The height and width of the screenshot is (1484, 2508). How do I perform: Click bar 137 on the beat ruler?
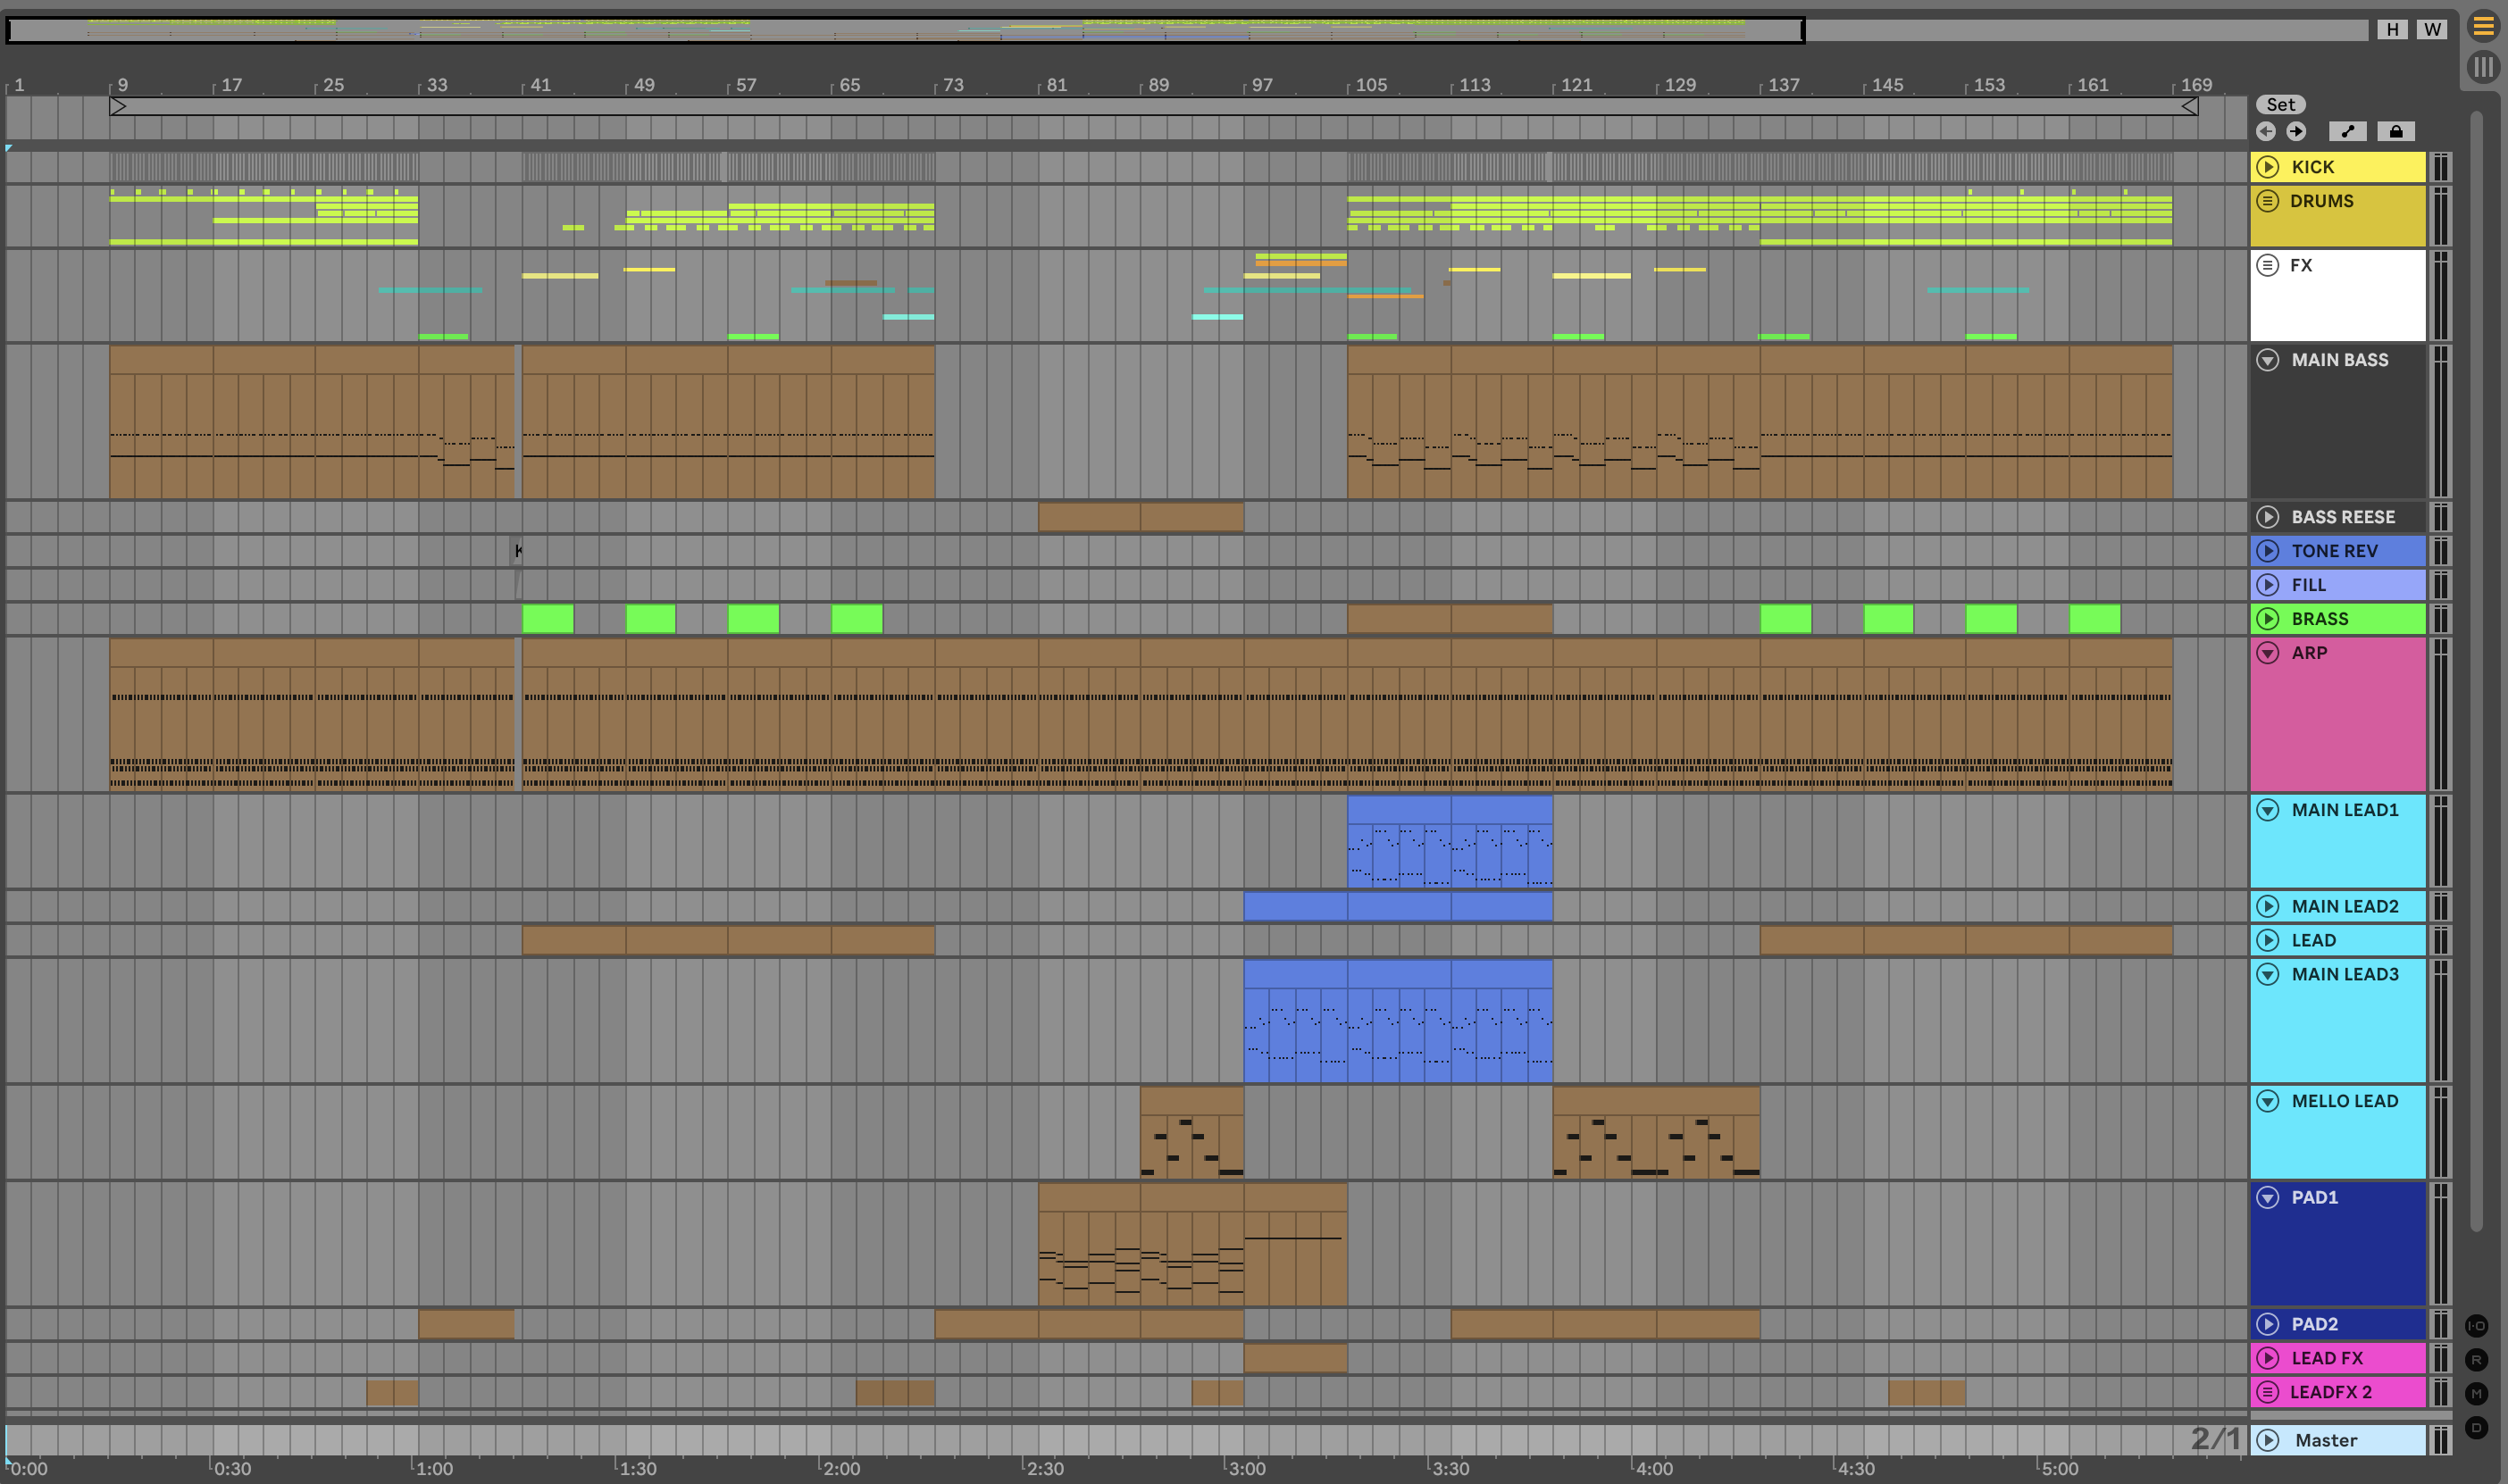tap(1783, 85)
